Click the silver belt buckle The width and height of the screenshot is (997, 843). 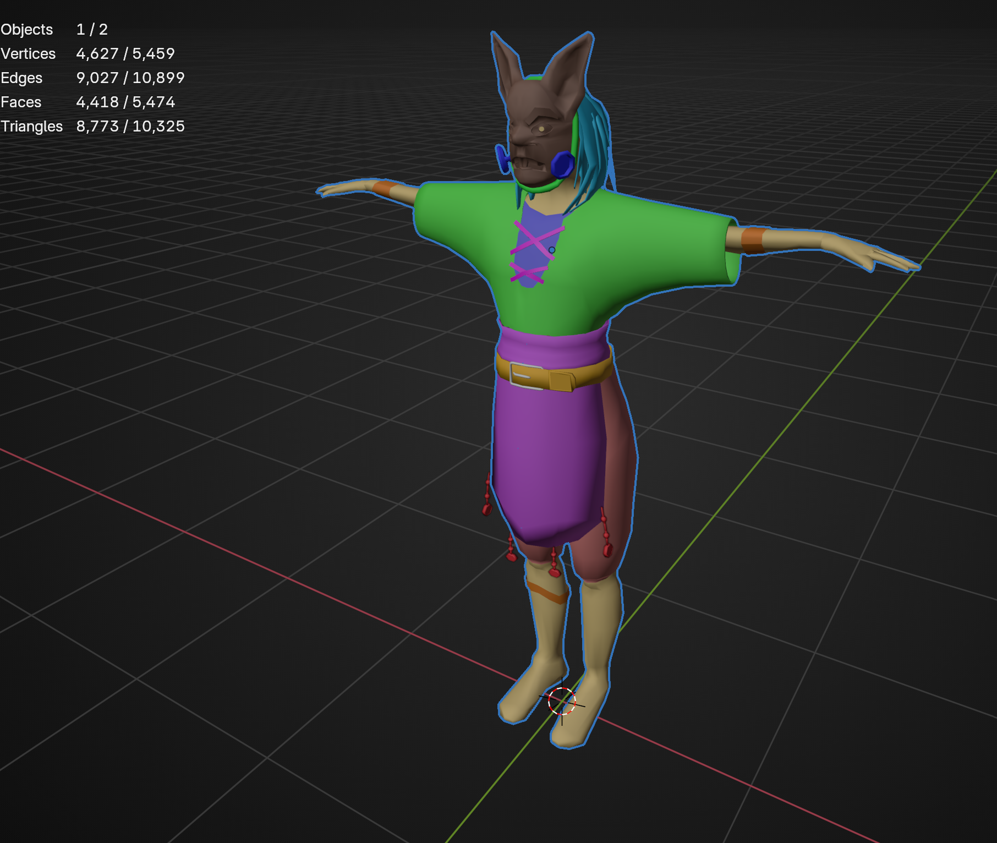point(527,375)
